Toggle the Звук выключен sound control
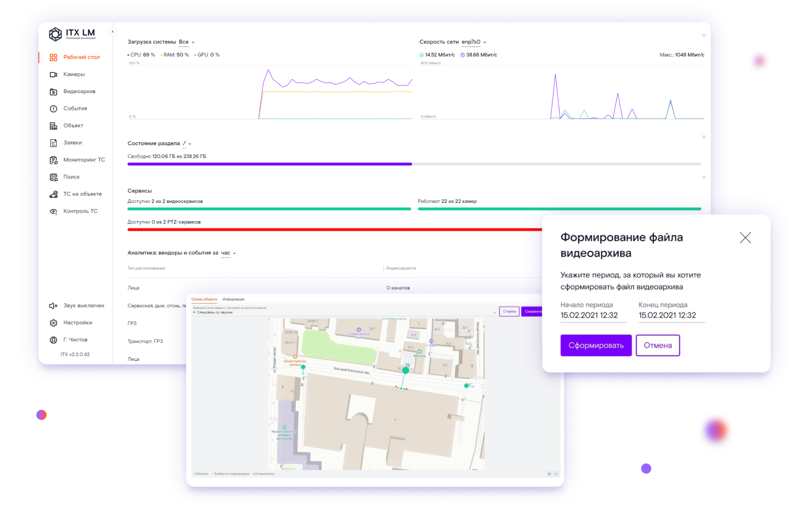The image size is (809, 508). 77,306
